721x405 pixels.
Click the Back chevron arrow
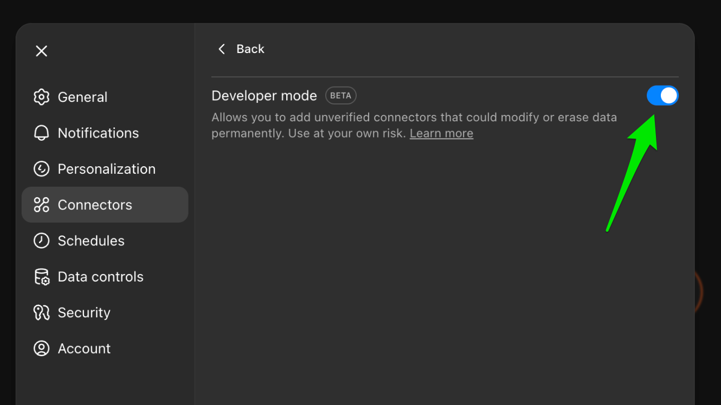point(222,49)
